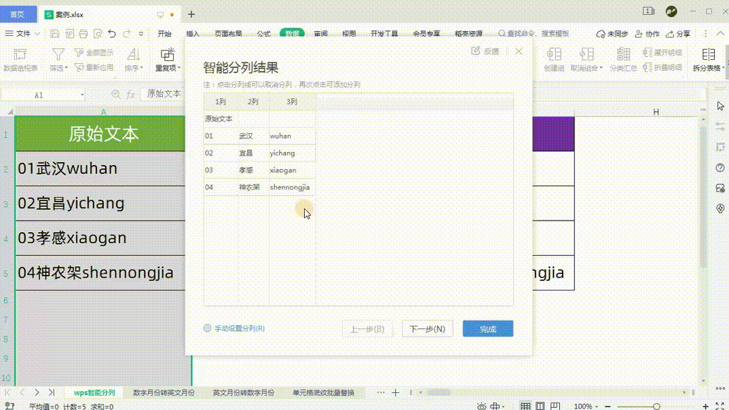
Task: Toggle the 全部显示 show all option
Action: tap(94, 53)
